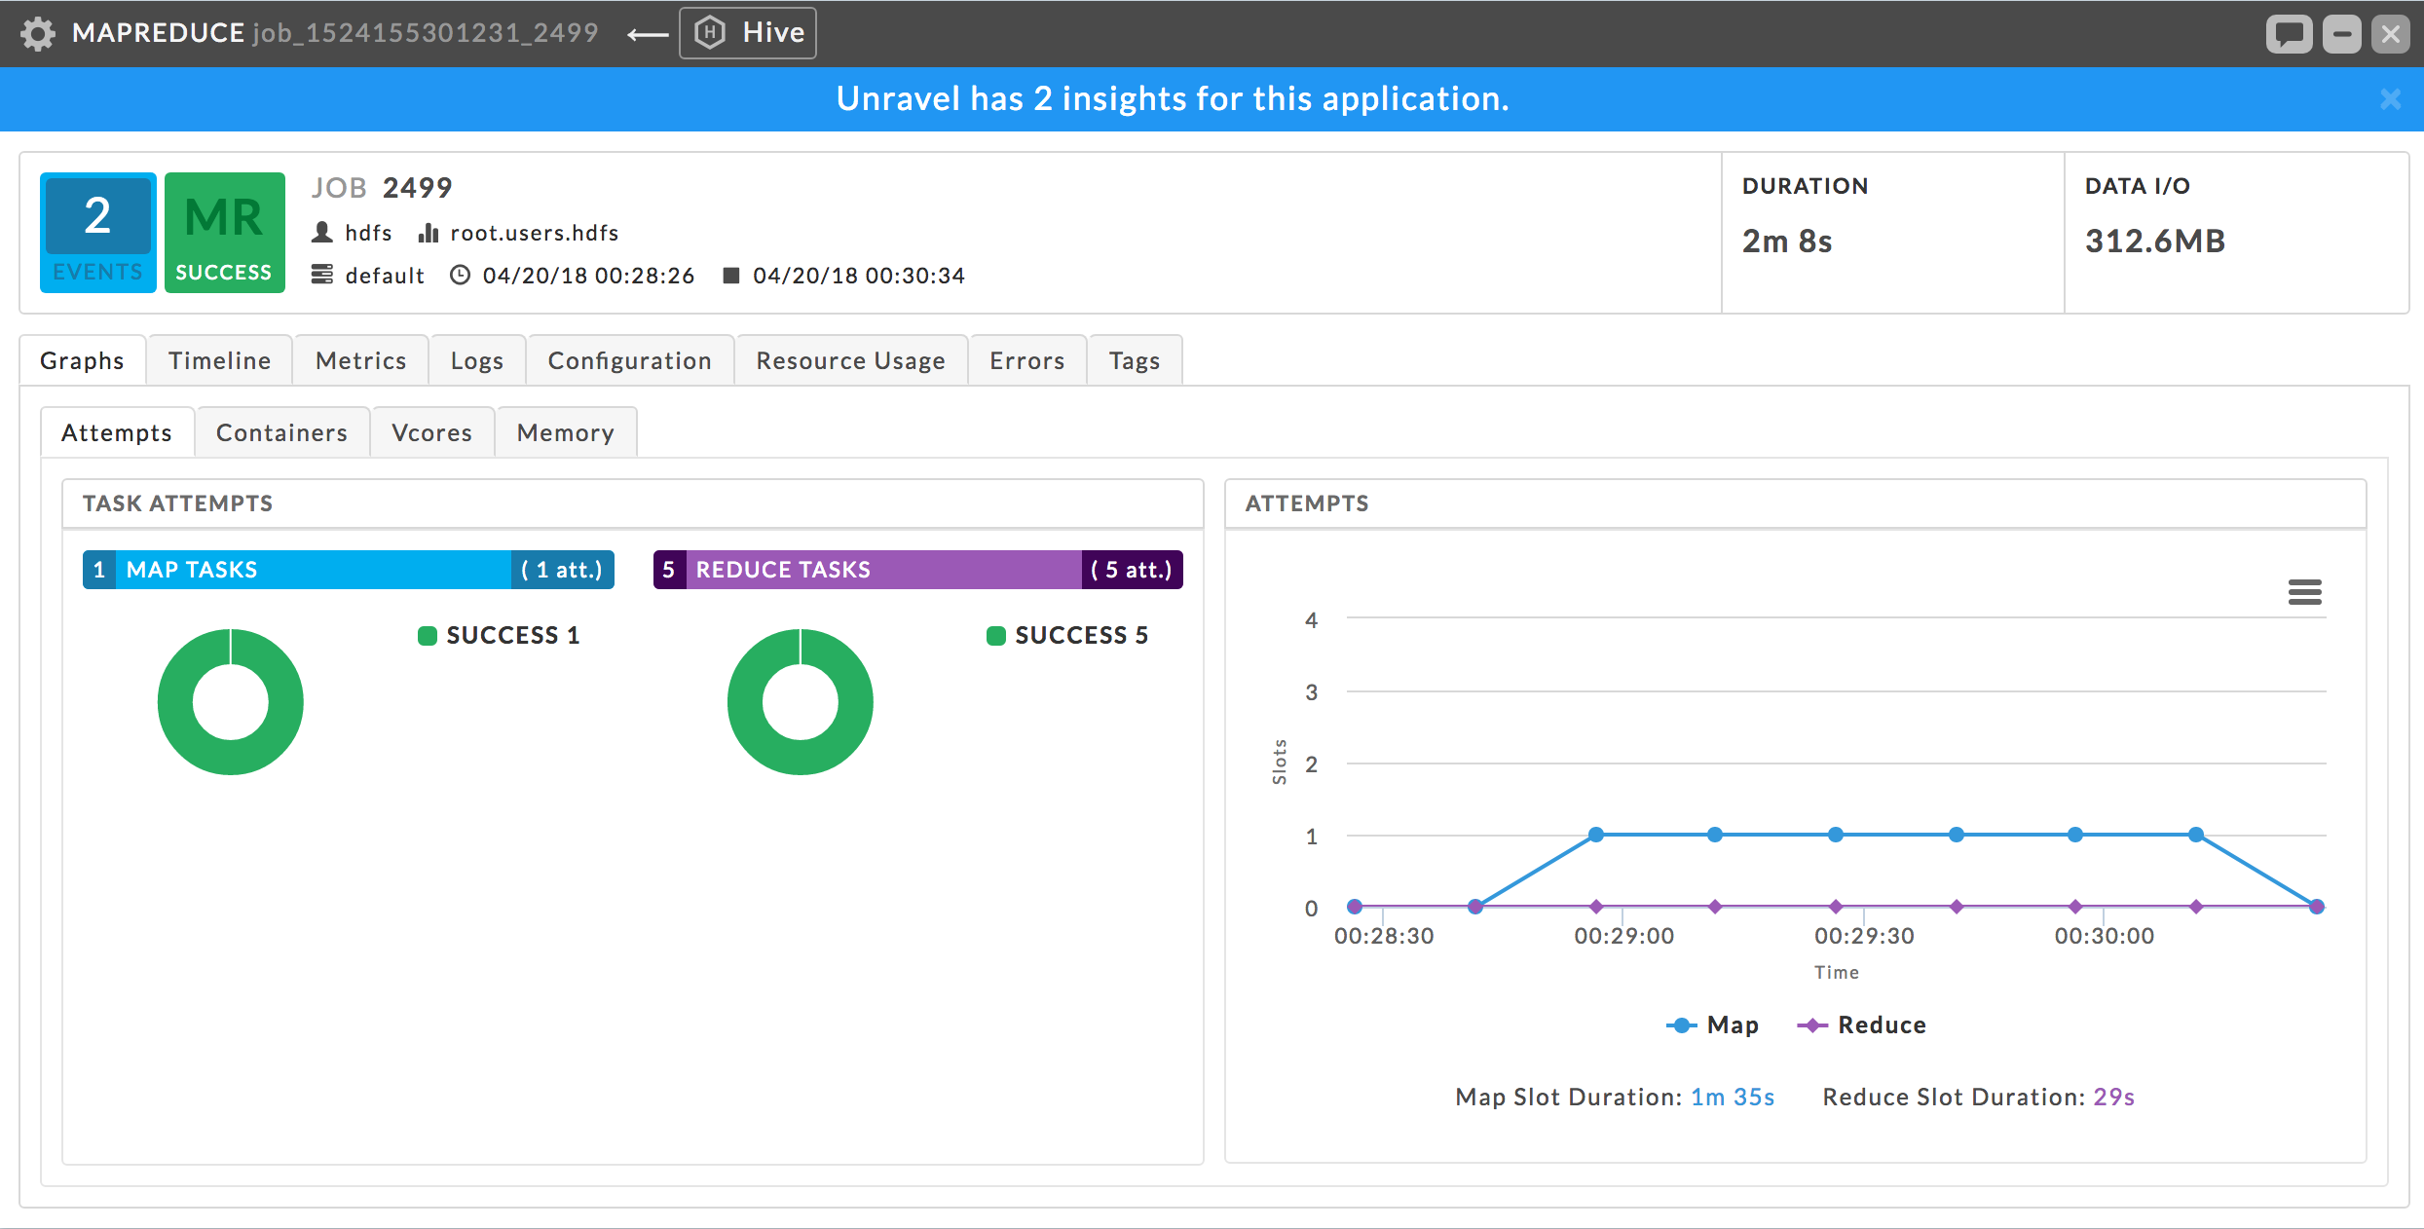Viewport: 2424px width, 1229px height.
Task: Toggle the Reduce series in chart legend
Action: point(1861,1024)
